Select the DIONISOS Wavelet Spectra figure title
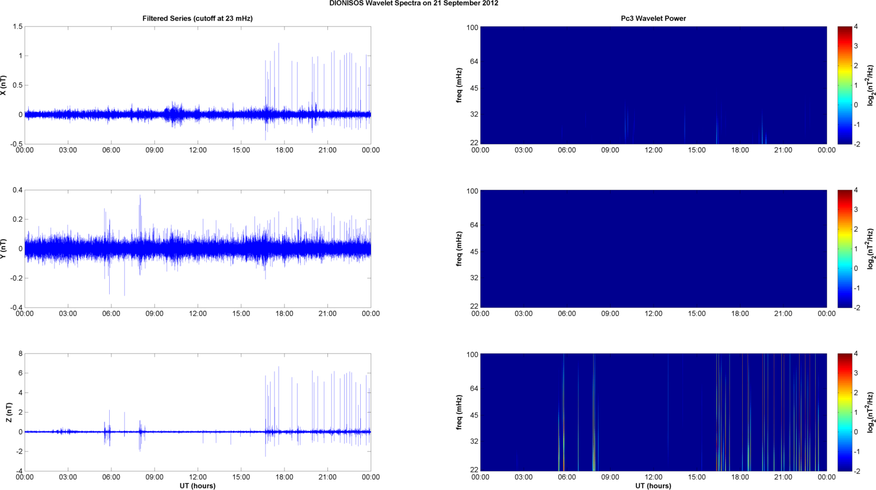Screen dimensions: 876x490 [x=414, y=3]
